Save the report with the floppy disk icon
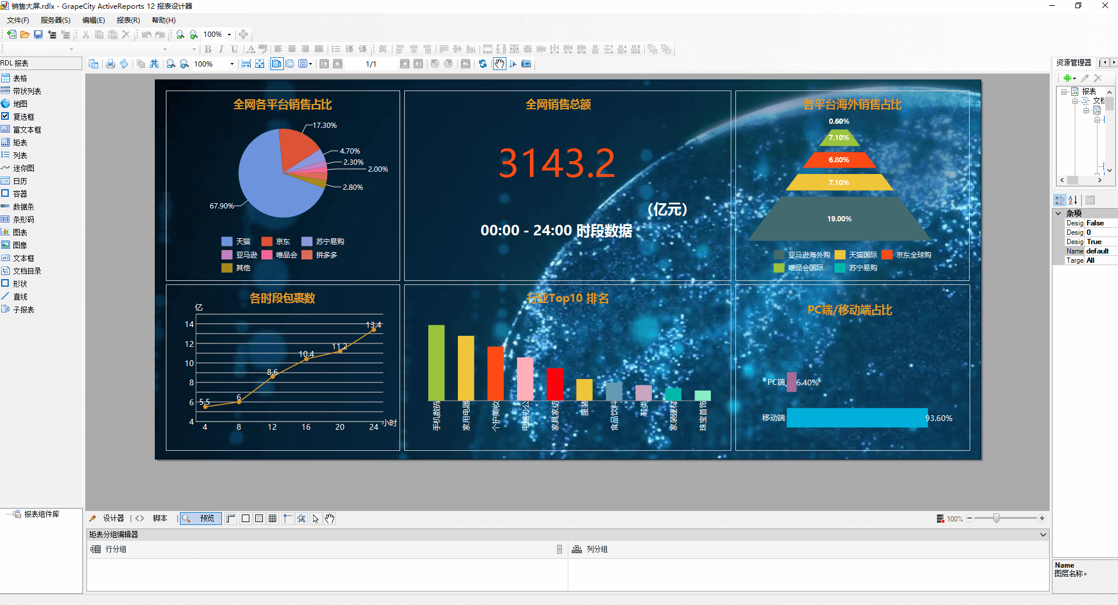Image resolution: width=1118 pixels, height=605 pixels. coord(39,34)
